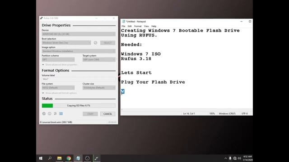Open the Target system dropdown

99,59
